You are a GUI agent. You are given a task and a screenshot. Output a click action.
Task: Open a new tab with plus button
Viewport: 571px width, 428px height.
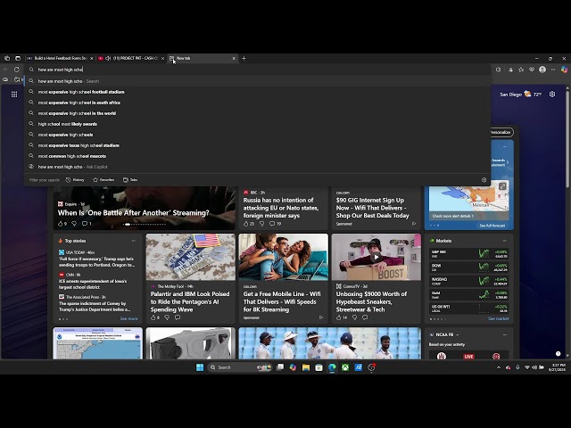244,58
